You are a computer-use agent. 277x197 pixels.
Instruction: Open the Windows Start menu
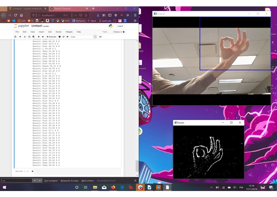coord(4,187)
